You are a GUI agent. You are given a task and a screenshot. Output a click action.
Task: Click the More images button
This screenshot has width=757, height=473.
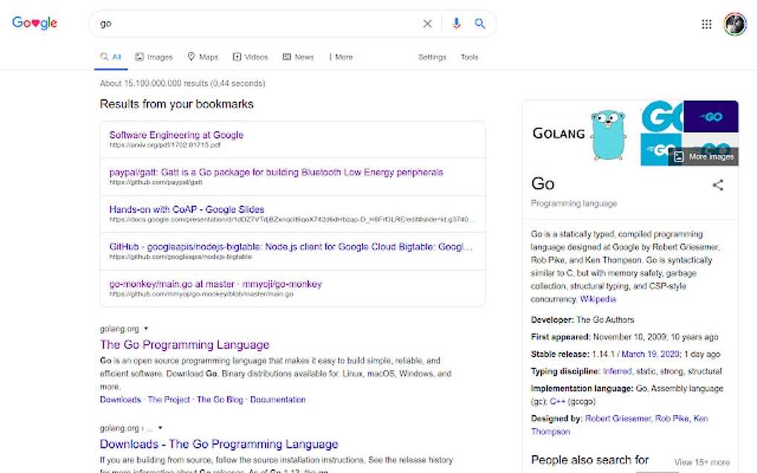click(x=702, y=156)
